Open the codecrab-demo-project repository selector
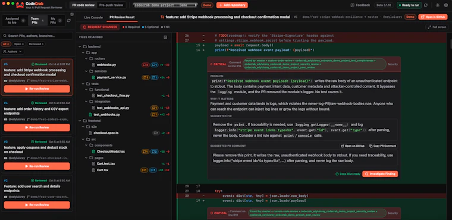Screen dimensions: 452x220 [x=165, y=5]
